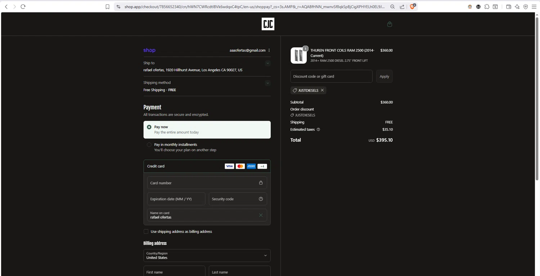Click the billing Last name field
The image size is (540, 276).
(240, 271)
